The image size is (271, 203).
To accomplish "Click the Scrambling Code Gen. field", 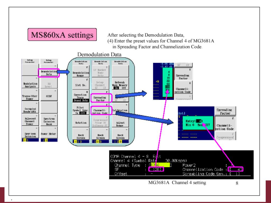I will [235, 174].
